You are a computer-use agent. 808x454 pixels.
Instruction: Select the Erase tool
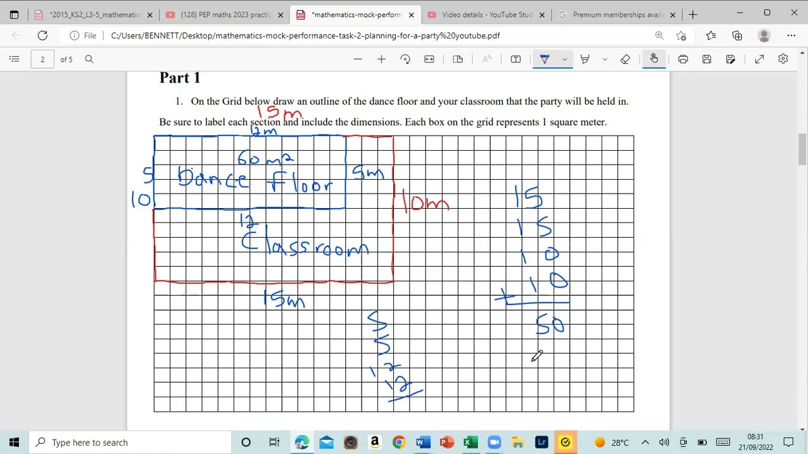(x=625, y=59)
